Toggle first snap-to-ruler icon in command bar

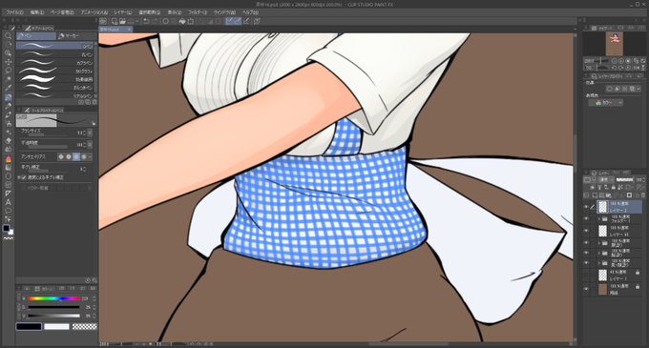[229, 21]
